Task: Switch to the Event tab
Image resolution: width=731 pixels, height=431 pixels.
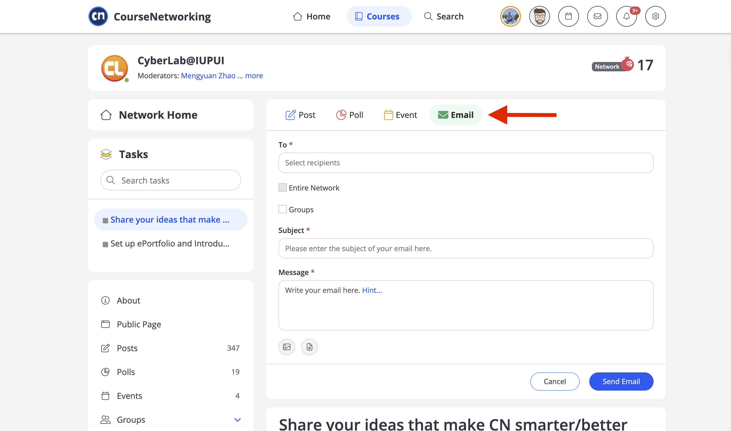Action: click(x=400, y=115)
